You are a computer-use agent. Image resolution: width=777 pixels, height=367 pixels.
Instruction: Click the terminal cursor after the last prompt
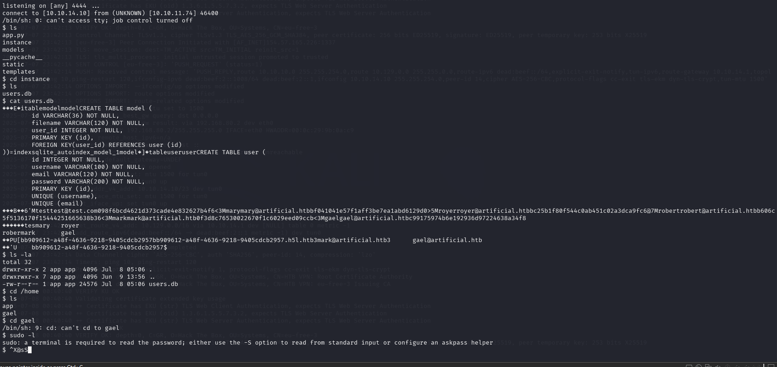pos(30,350)
